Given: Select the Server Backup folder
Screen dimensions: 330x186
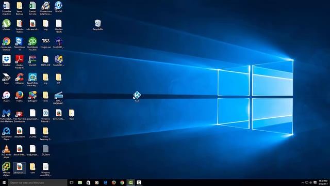Looking at the screenshot, I should click(x=20, y=8).
